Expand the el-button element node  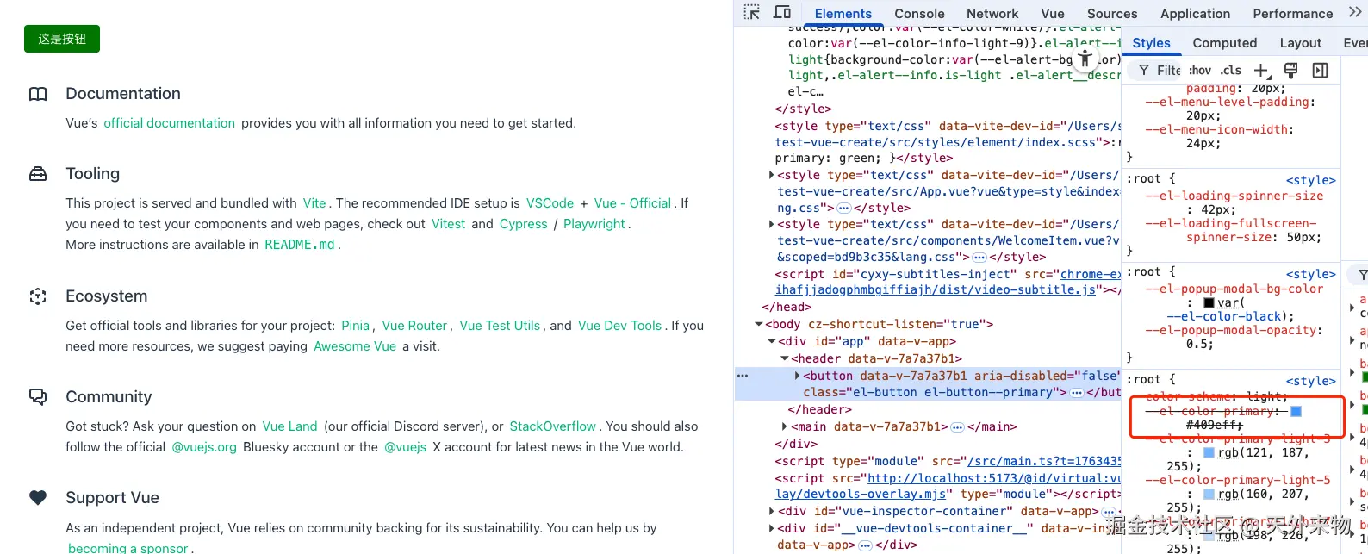tap(797, 376)
